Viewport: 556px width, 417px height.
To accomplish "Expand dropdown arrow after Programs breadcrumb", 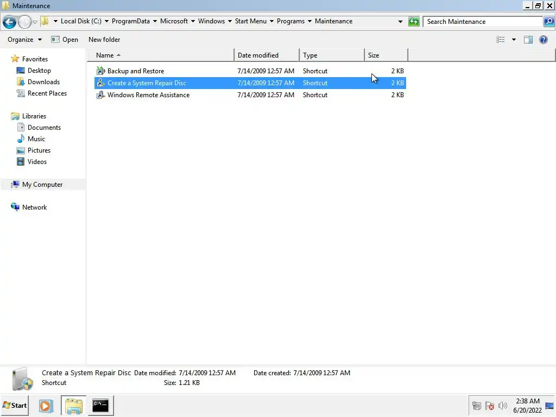I will (x=309, y=21).
